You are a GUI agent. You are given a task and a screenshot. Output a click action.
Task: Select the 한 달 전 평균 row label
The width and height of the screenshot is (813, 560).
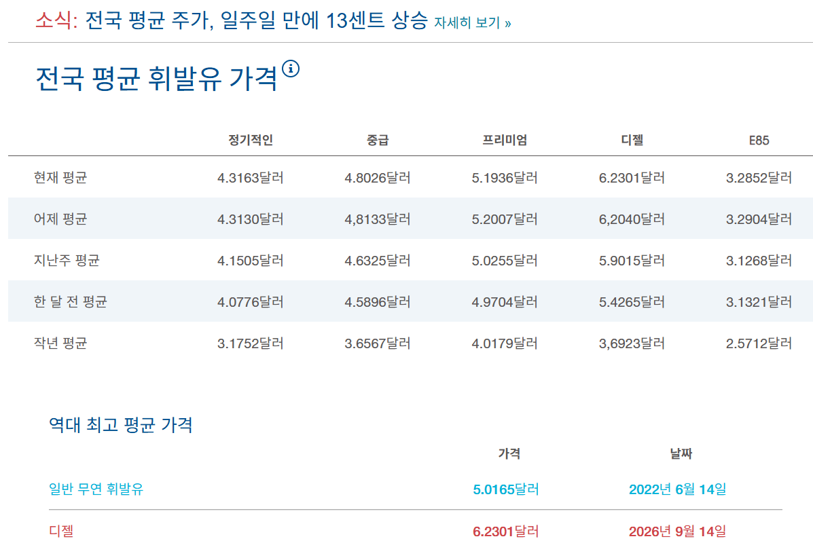pos(71,301)
